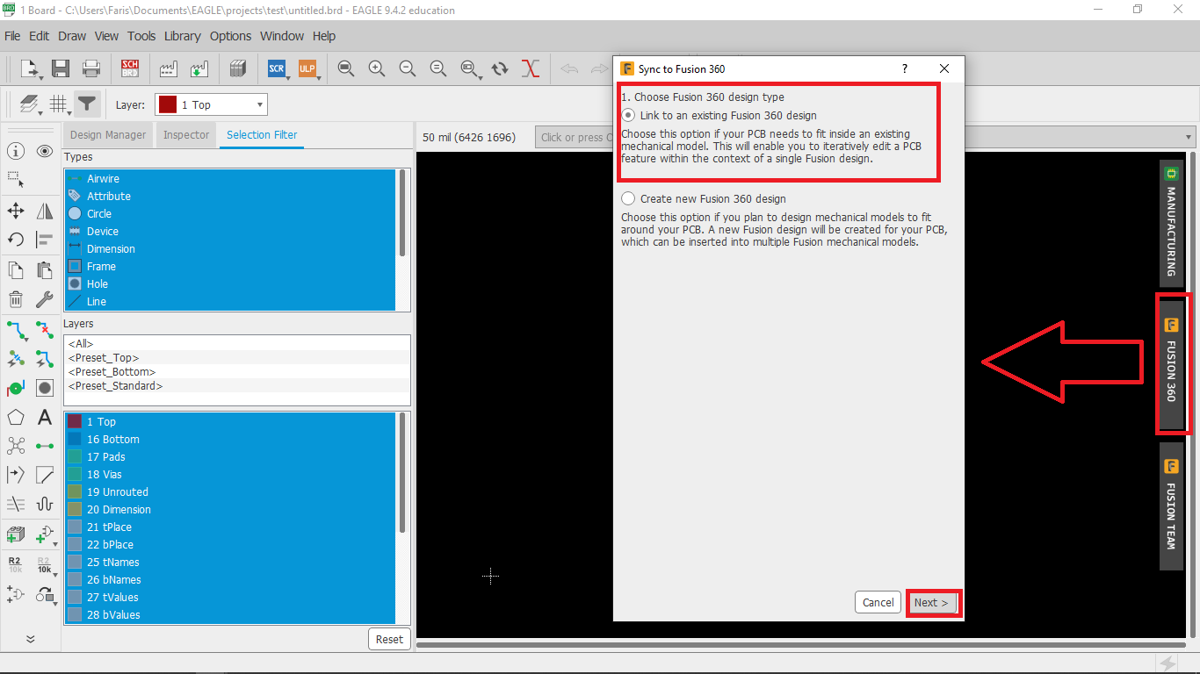Image resolution: width=1200 pixels, height=674 pixels.
Task: Select 'Link to an existing Fusion 360 design'
Action: click(x=628, y=116)
